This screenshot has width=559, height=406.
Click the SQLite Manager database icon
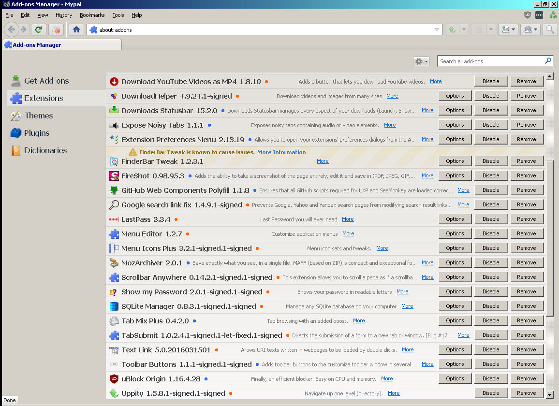click(114, 306)
